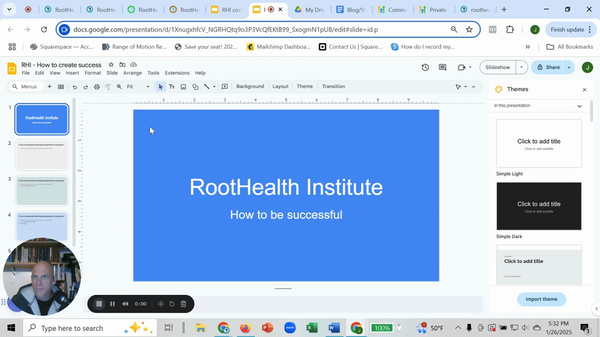Click the Layout button

tap(281, 87)
